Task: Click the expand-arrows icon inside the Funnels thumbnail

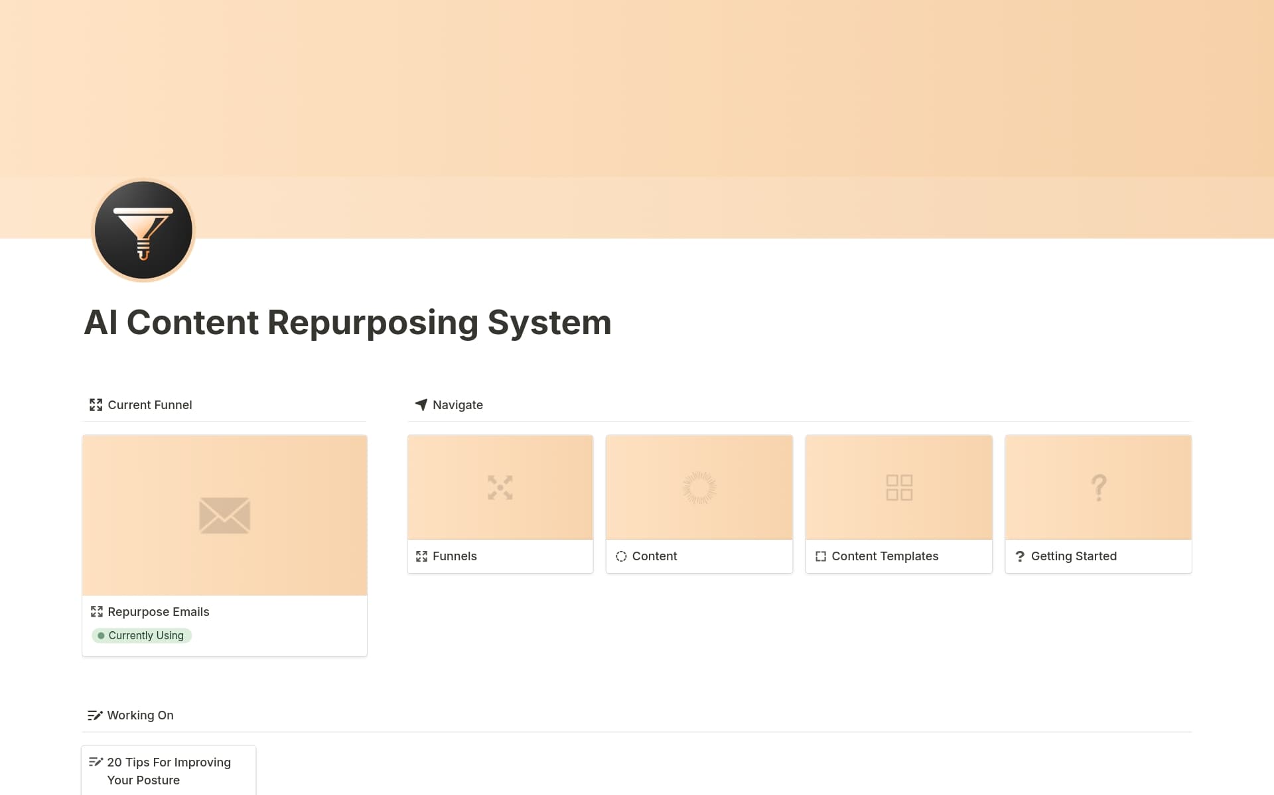Action: pyautogui.click(x=500, y=487)
